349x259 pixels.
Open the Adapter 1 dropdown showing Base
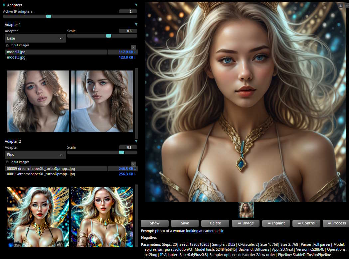tap(35, 38)
